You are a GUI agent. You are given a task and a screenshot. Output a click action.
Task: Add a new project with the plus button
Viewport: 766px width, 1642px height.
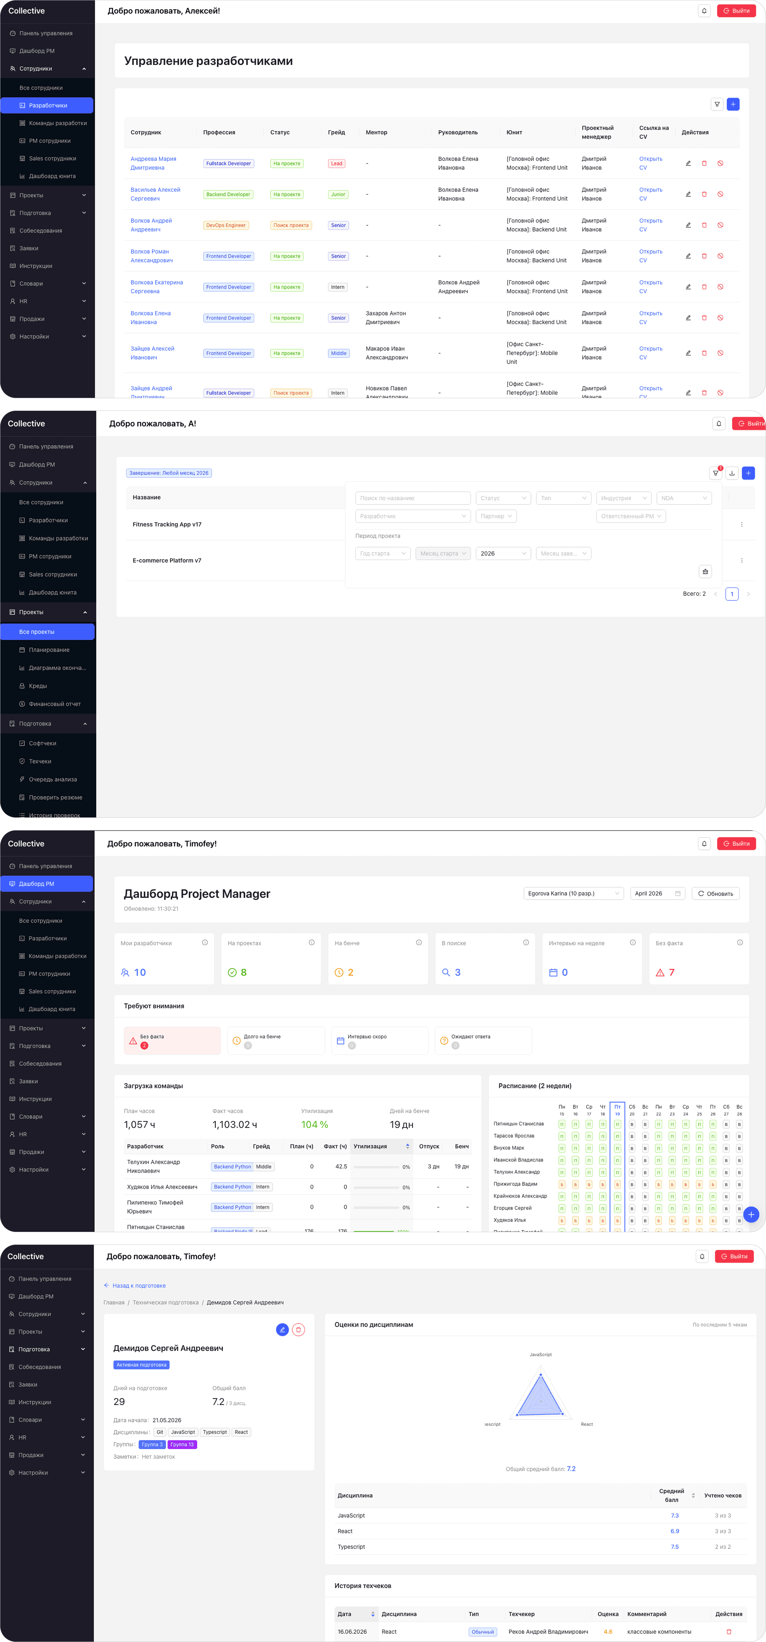point(748,473)
